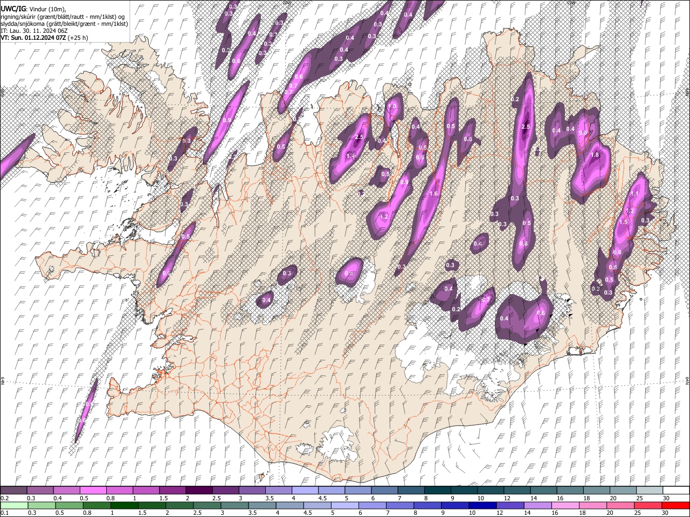
Task: Click the violet 12 swatch in bottom legend row
Action: click(509, 506)
